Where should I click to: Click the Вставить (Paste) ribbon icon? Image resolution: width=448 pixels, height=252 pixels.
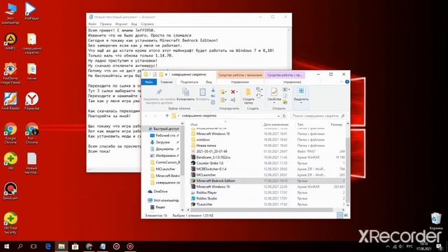click(x=202, y=94)
